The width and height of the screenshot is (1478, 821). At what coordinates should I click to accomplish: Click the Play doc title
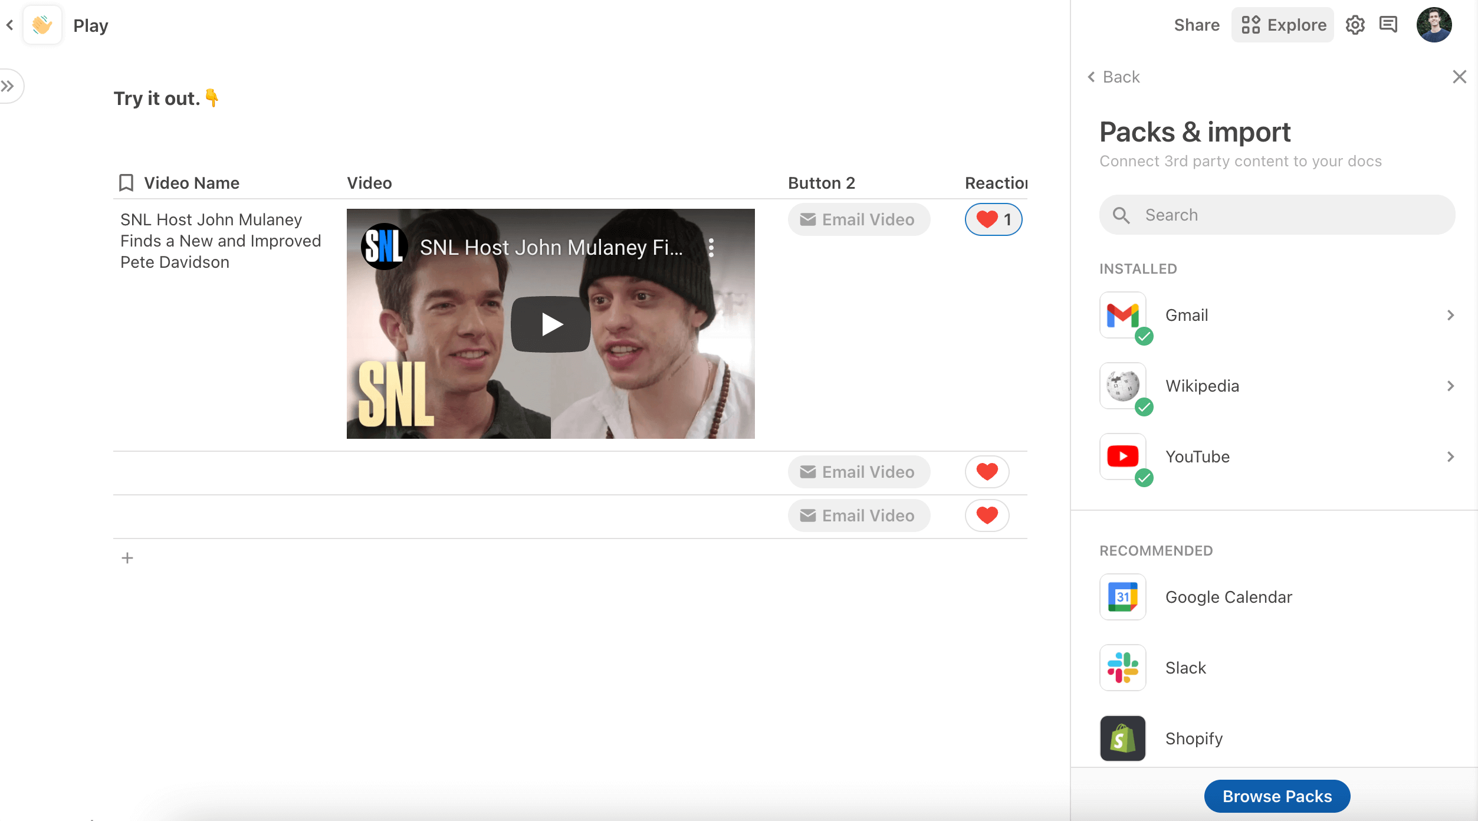(91, 25)
